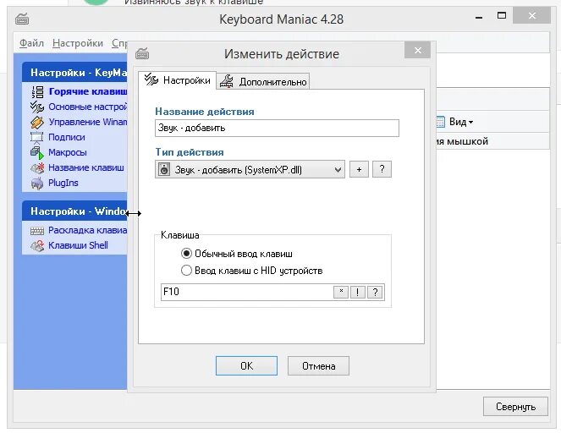Open Клавиши Shell link
This screenshot has height=444, width=561.
click(x=78, y=245)
